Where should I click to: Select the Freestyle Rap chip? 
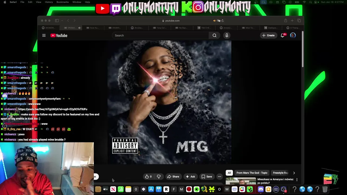(x=280, y=173)
